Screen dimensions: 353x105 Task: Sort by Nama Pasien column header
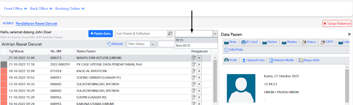coord(132,51)
